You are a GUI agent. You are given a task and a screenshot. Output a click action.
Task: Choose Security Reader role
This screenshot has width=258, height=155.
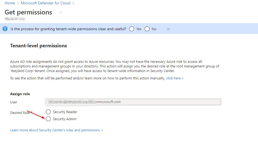pyautogui.click(x=48, y=112)
